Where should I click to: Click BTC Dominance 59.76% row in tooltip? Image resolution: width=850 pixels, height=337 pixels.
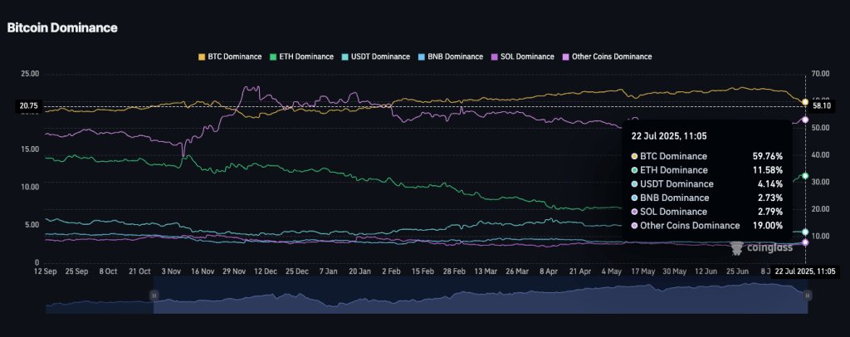point(707,156)
